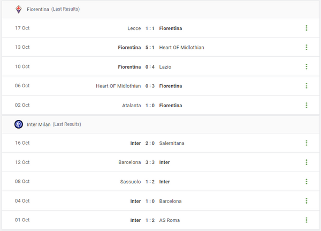The image size is (321, 231).
Task: Select Heart OF Midlothian in 13 Oct match
Action: click(181, 47)
